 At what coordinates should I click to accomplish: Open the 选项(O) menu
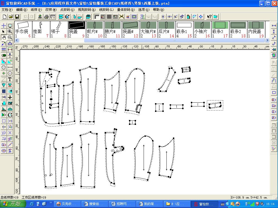point(144,9)
